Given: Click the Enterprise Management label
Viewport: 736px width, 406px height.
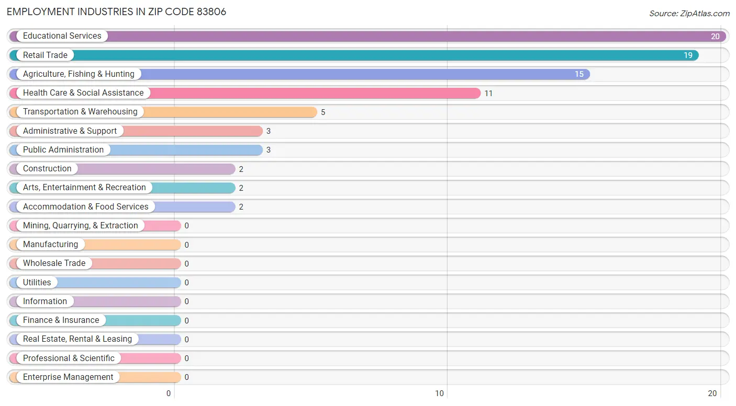Looking at the screenshot, I should pos(68,377).
